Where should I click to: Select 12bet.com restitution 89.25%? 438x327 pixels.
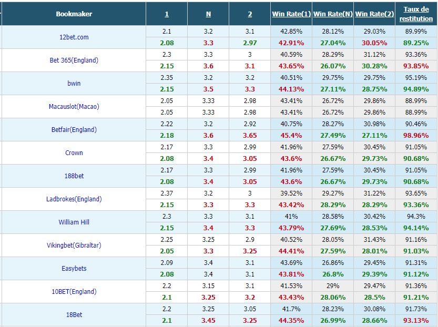point(416,43)
